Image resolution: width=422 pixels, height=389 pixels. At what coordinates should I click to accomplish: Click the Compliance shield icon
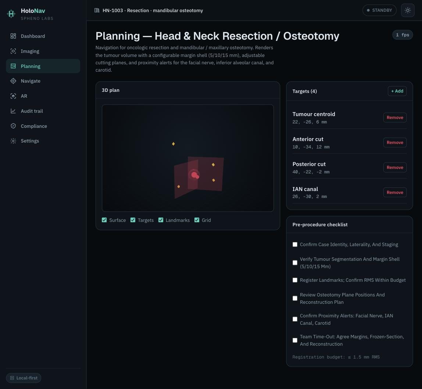click(13, 126)
